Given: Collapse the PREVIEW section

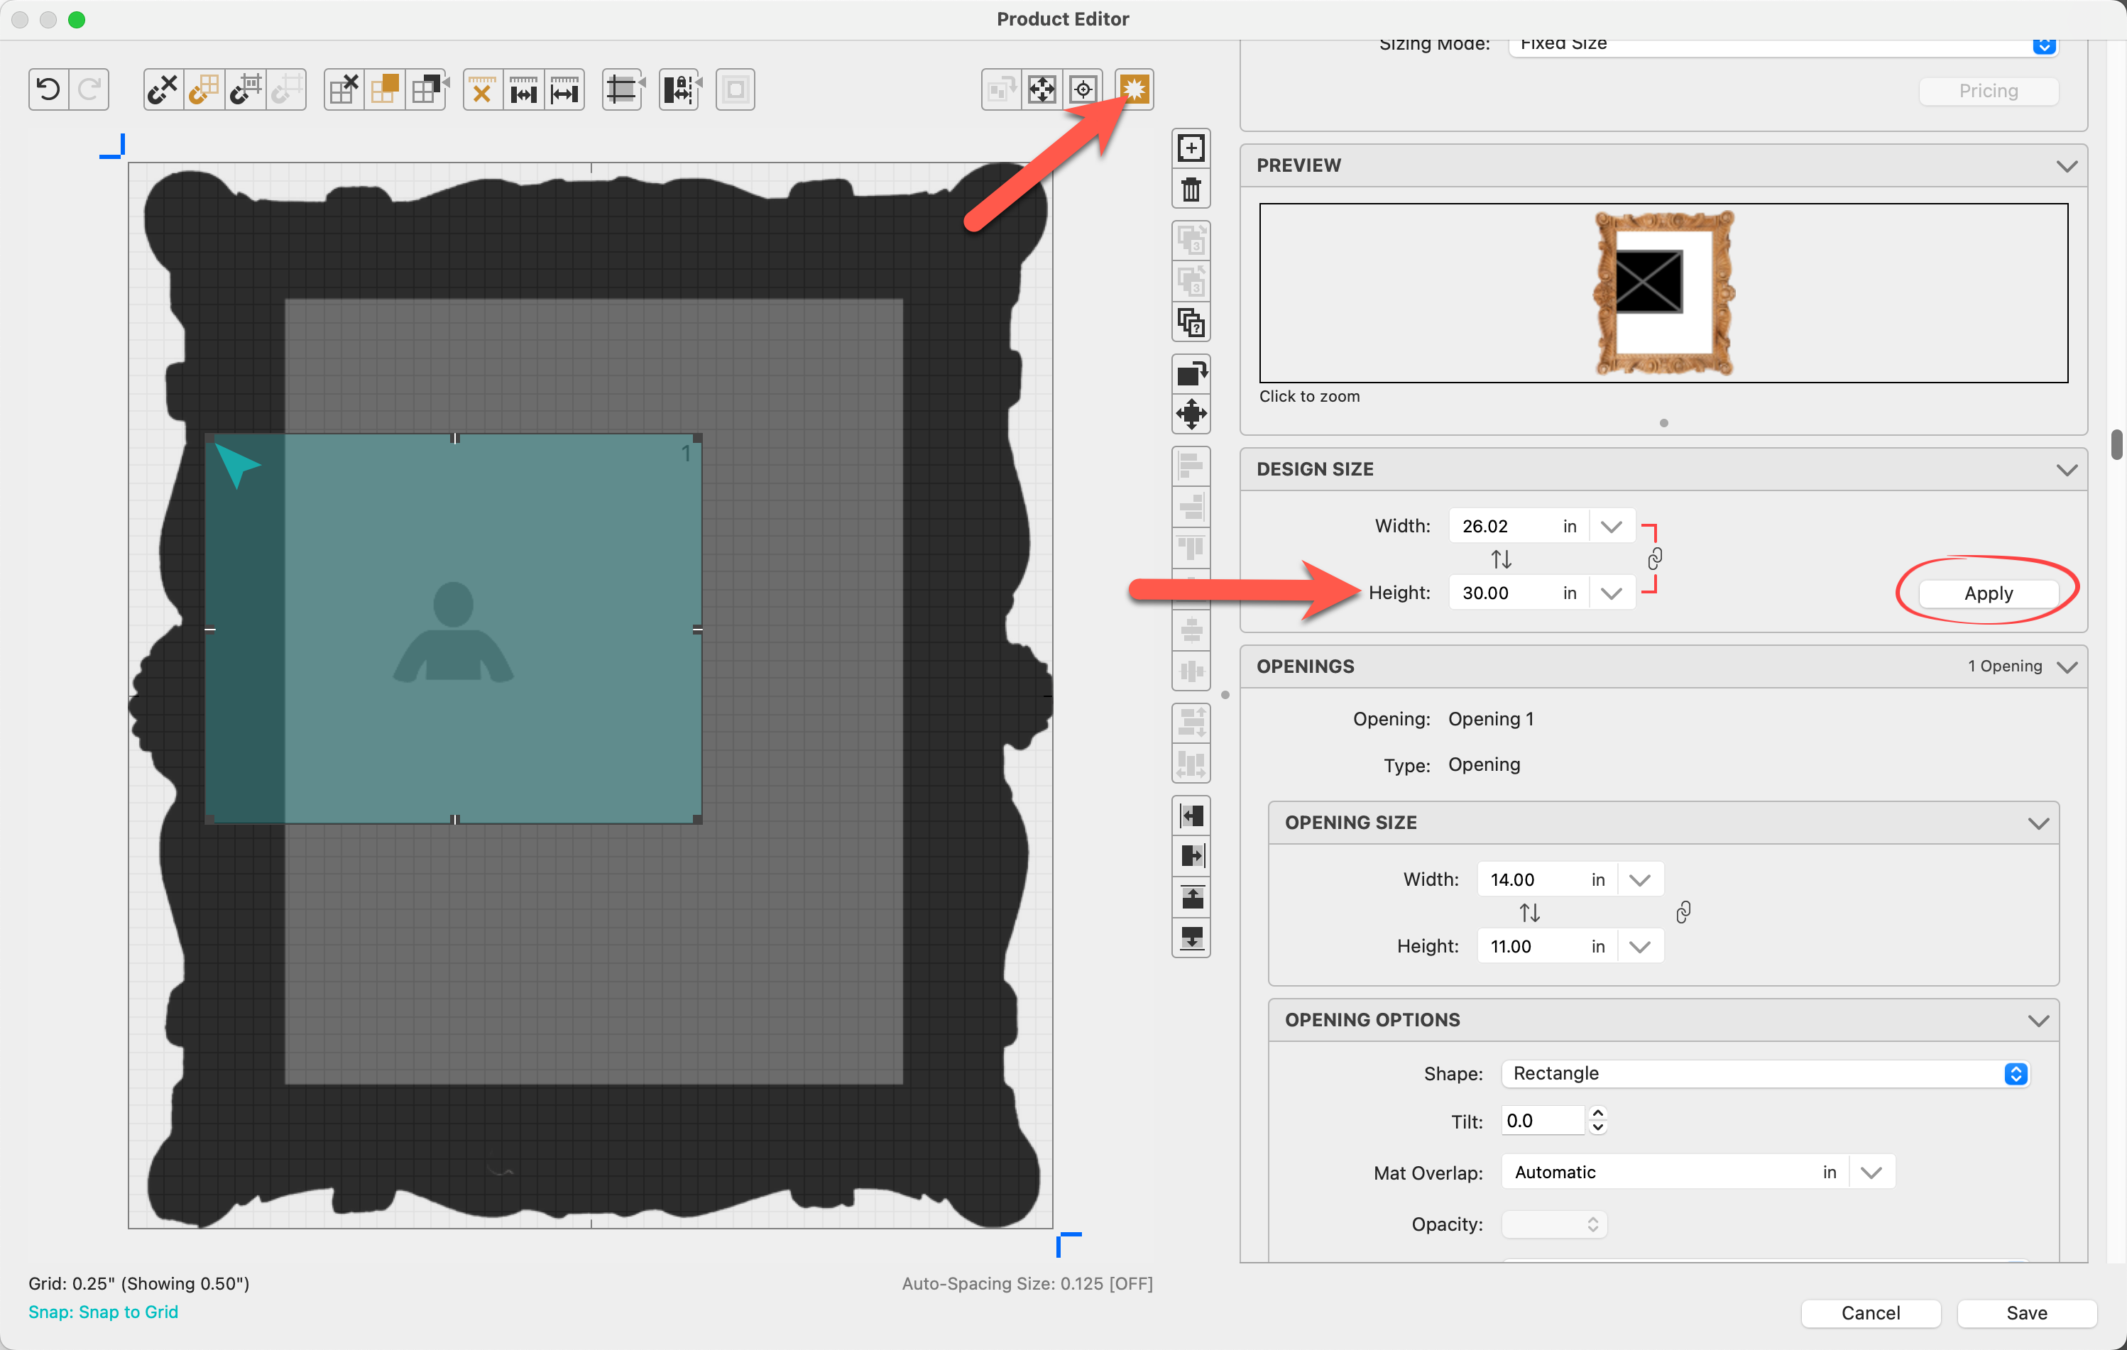Looking at the screenshot, I should (x=2065, y=166).
